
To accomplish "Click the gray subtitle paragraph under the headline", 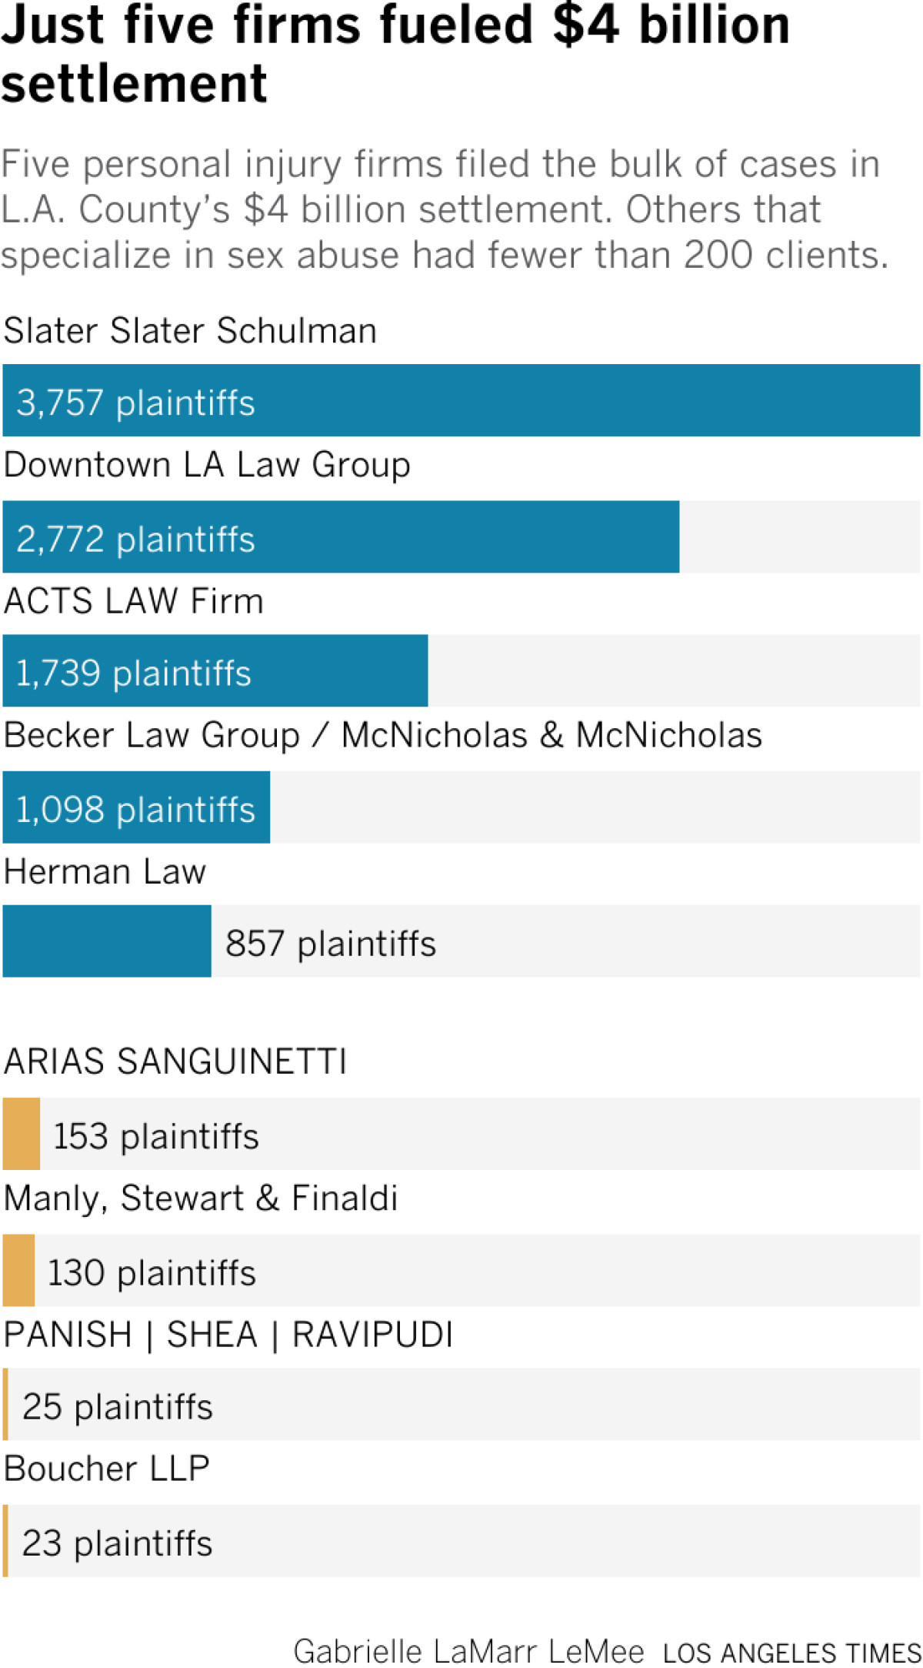I will (x=444, y=209).
